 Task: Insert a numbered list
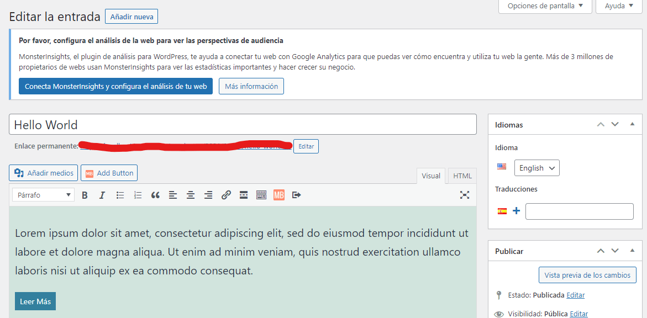coord(138,195)
